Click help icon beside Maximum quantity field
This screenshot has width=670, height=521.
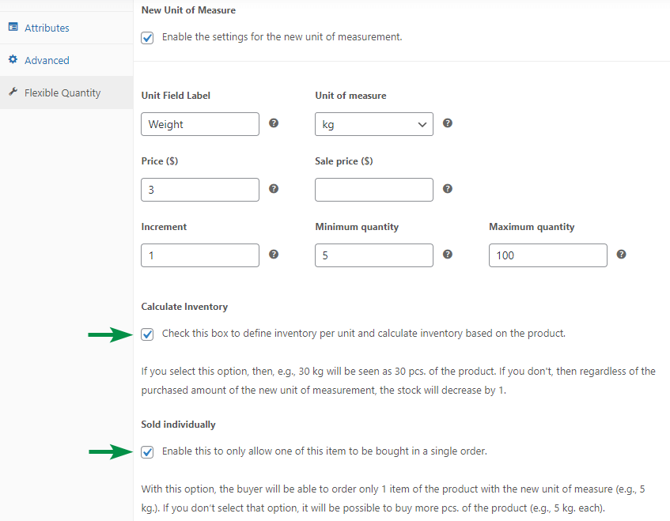point(621,255)
